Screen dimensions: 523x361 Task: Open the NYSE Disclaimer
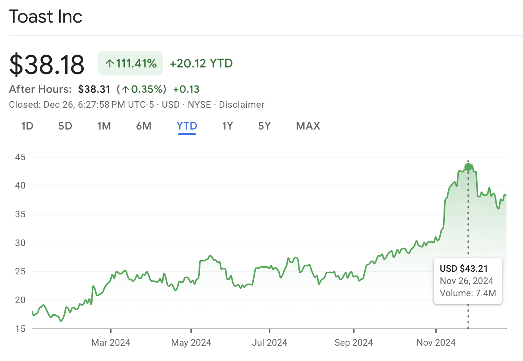242,104
